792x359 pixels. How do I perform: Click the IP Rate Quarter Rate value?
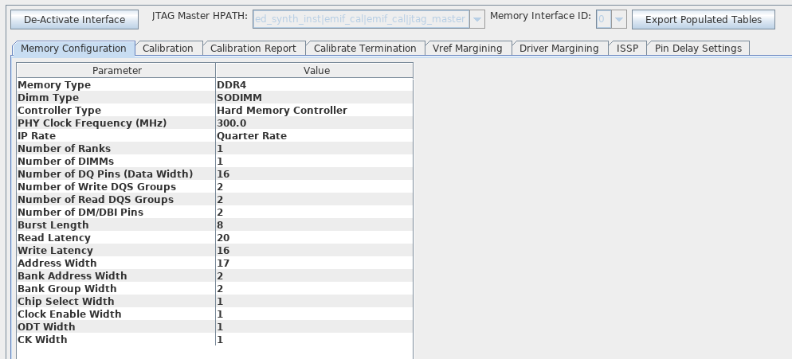tap(252, 136)
